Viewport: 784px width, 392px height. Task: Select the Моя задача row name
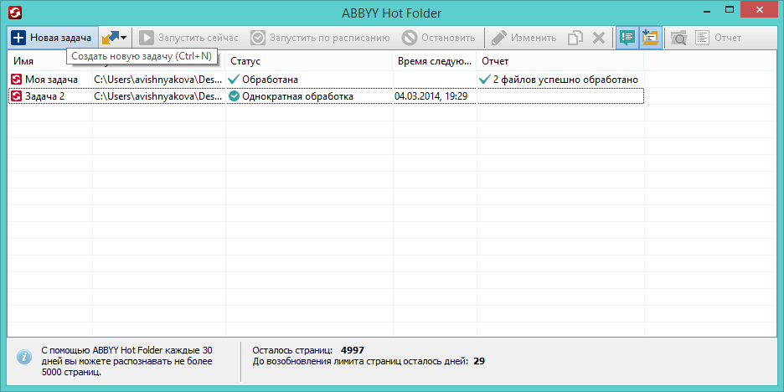[51, 80]
